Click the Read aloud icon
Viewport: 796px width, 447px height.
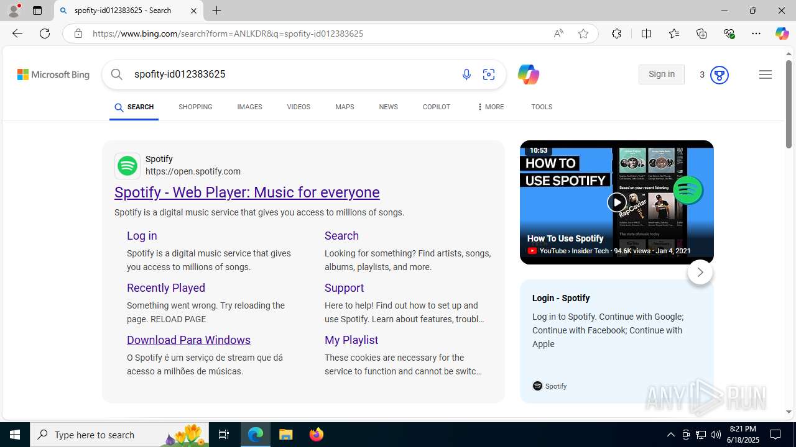pos(558,34)
